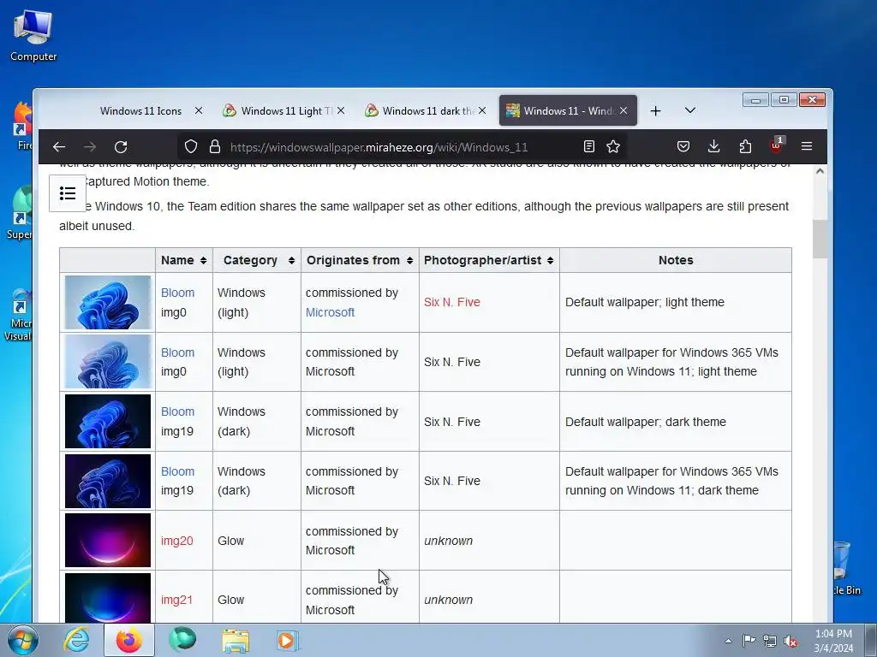
Task: Click the page vertical scrollbar thumb
Action: pos(820,240)
